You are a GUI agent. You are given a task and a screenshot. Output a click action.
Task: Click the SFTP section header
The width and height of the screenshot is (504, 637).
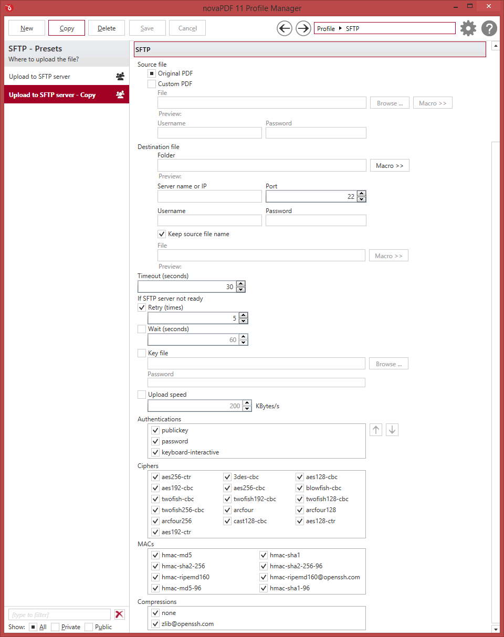(x=310, y=49)
